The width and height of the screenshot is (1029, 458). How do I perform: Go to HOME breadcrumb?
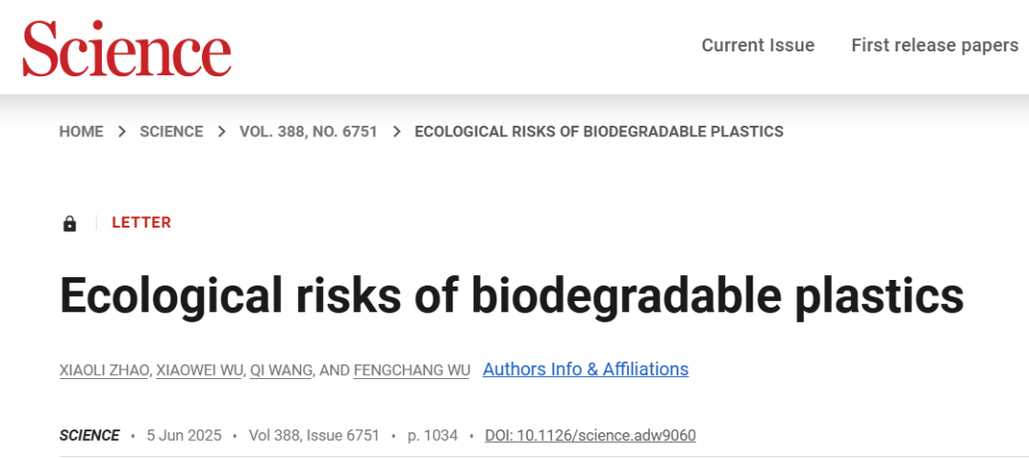[x=81, y=132]
